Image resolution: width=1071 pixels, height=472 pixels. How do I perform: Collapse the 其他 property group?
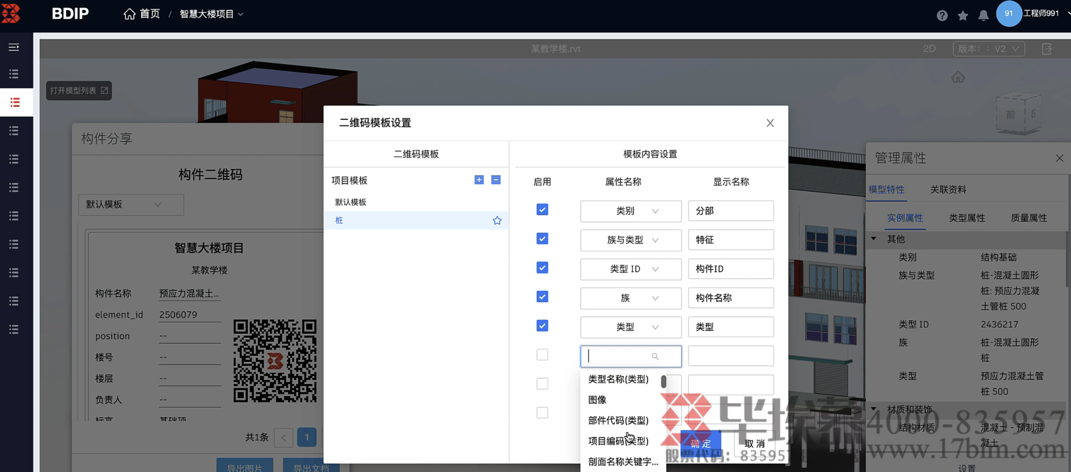(873, 239)
